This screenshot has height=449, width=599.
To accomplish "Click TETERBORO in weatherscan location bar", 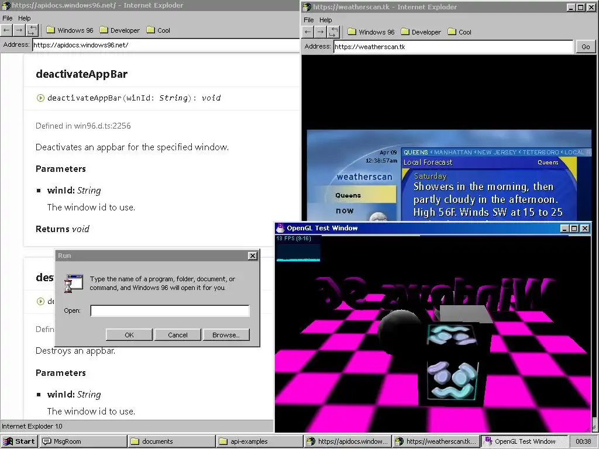I will click(x=541, y=153).
